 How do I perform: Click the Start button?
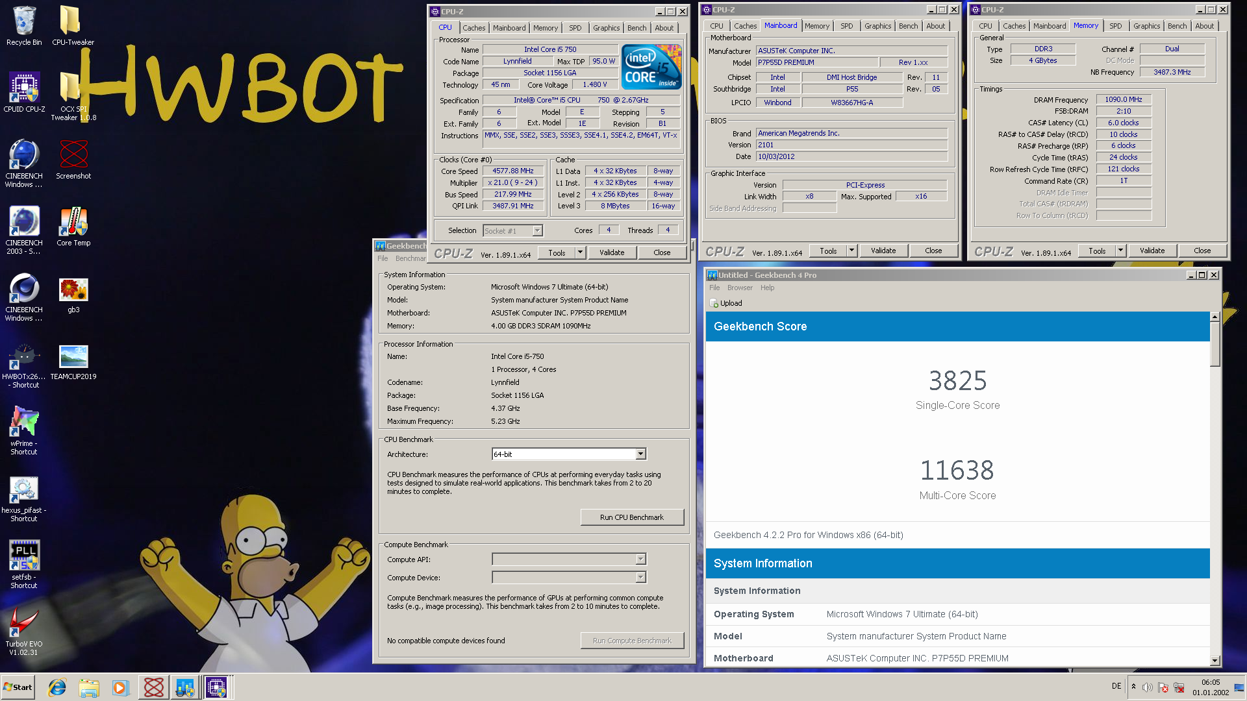18,687
